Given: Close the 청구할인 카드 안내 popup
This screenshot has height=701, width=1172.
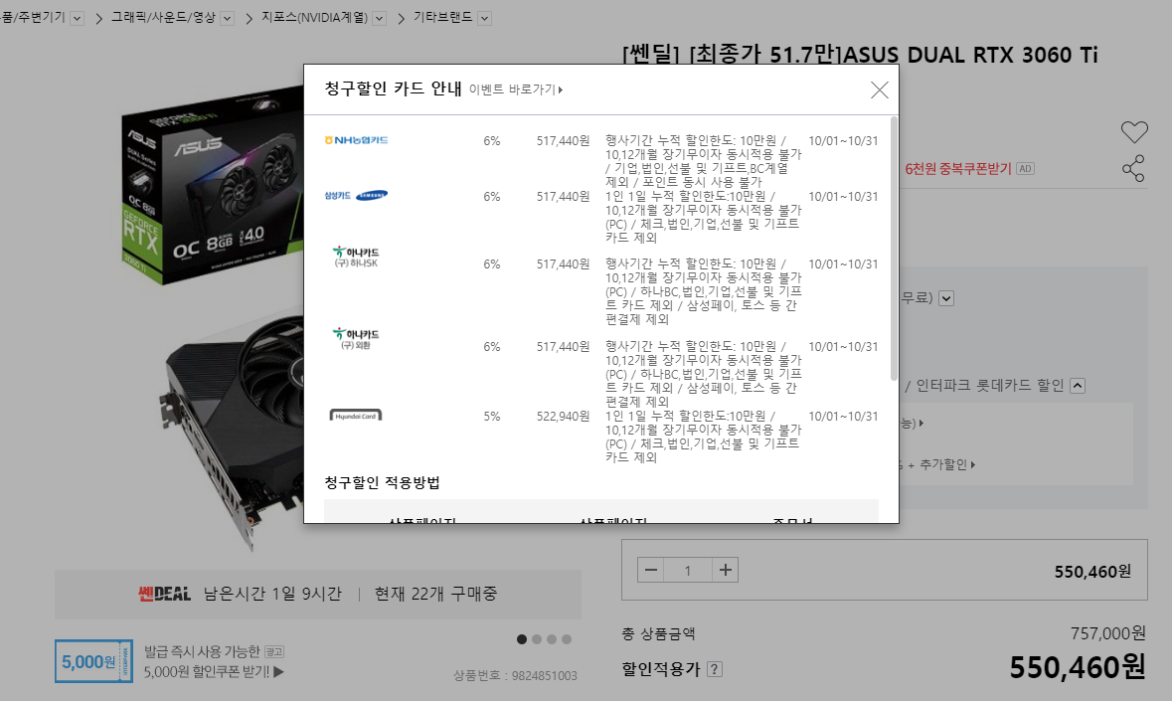Looking at the screenshot, I should click(879, 90).
